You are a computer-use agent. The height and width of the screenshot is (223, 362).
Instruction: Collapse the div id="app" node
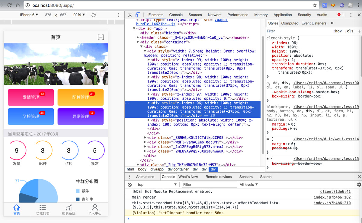point(134,29)
